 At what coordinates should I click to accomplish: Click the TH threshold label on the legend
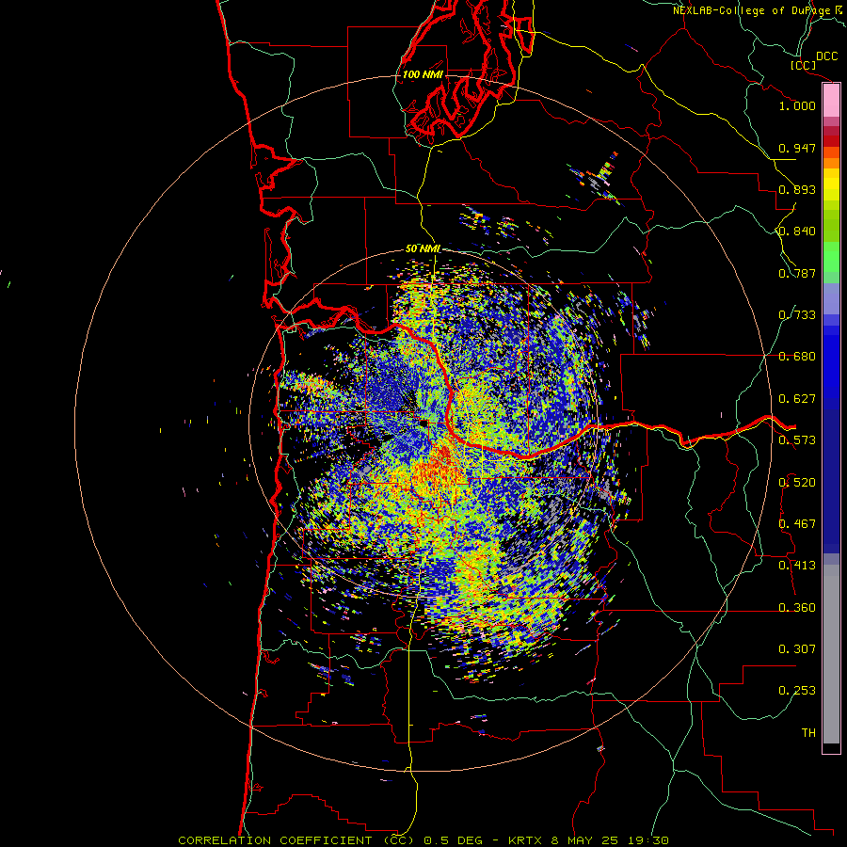point(808,733)
